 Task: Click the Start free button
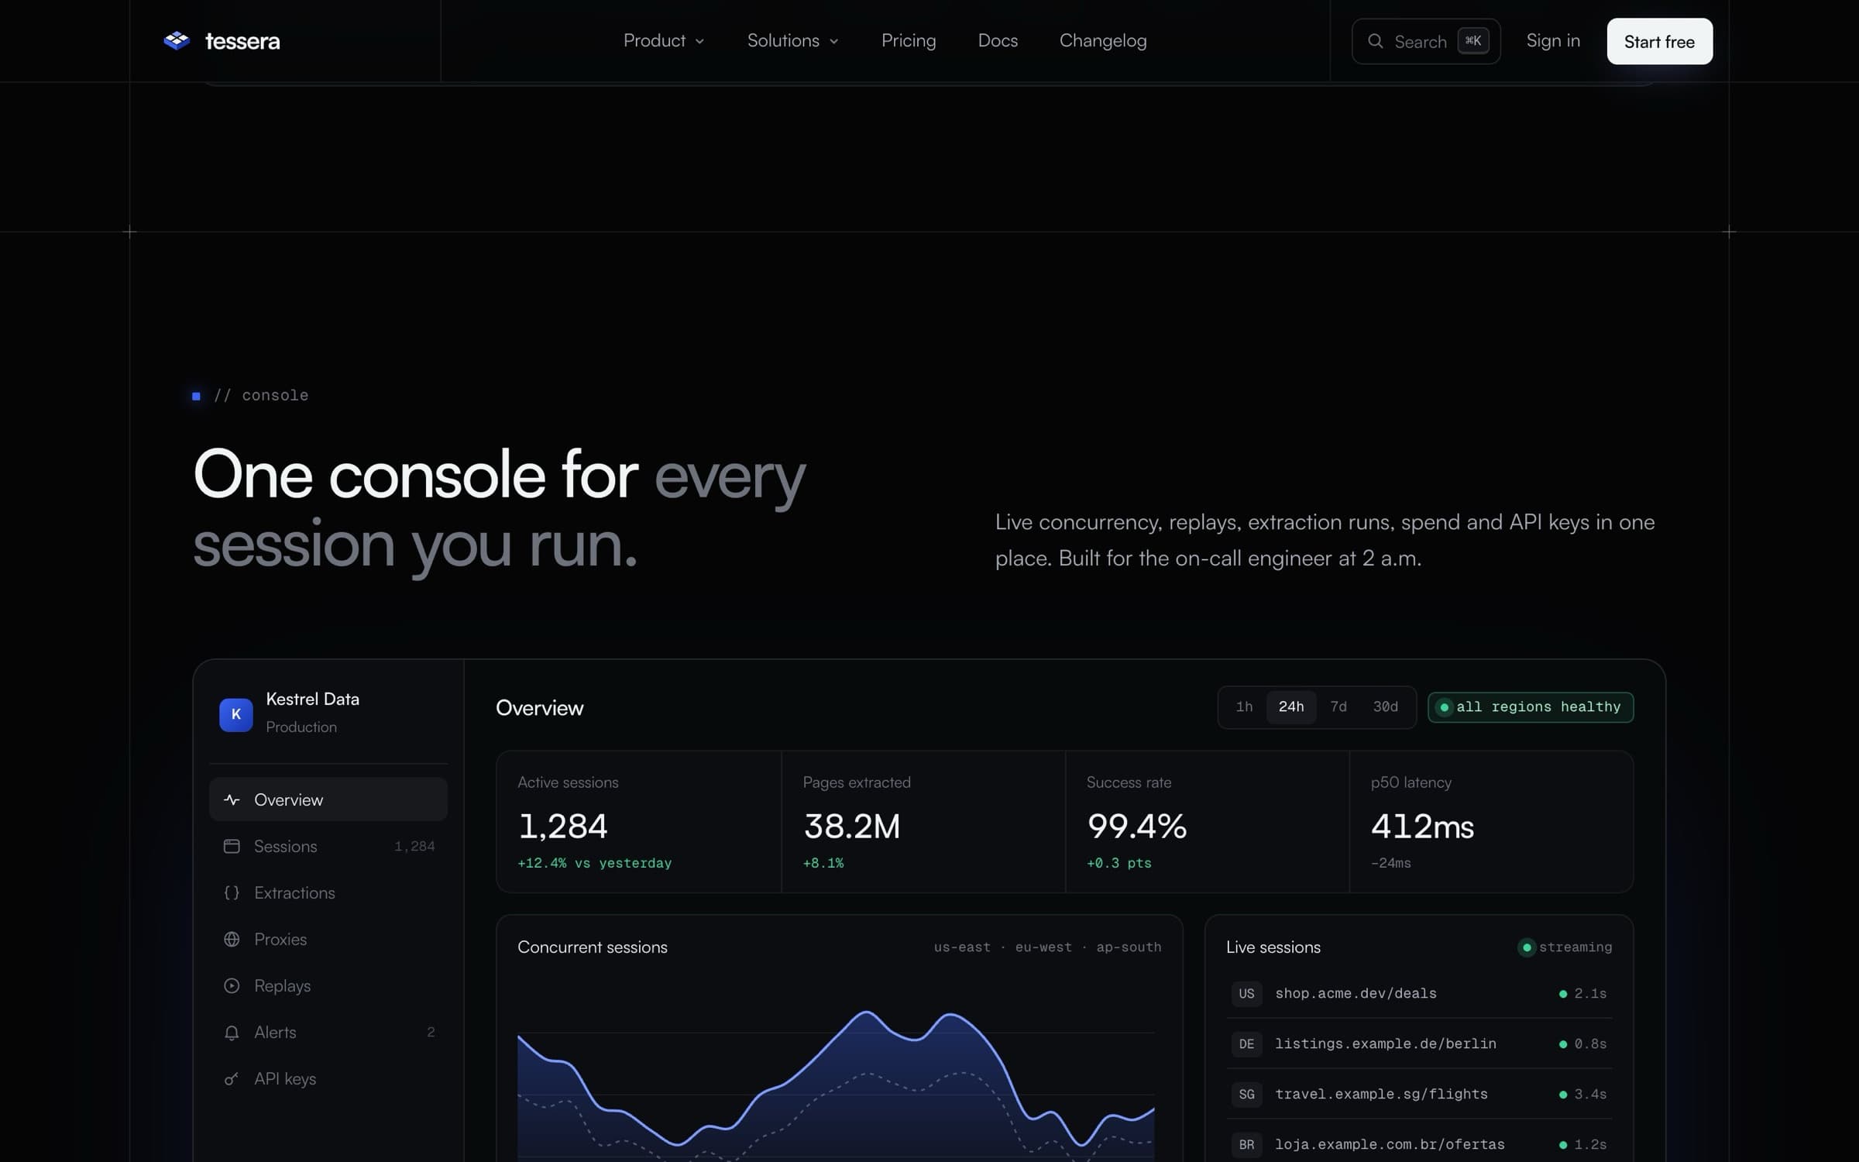[1659, 41]
